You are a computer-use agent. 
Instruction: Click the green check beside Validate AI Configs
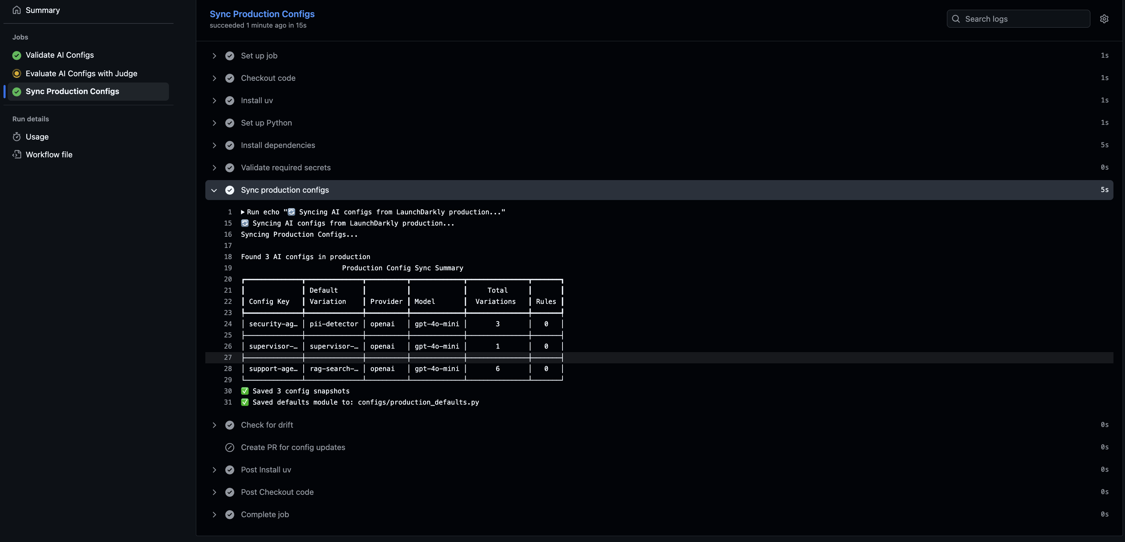tap(16, 55)
